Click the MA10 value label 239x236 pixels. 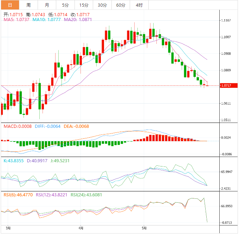pyautogui.click(x=46, y=19)
